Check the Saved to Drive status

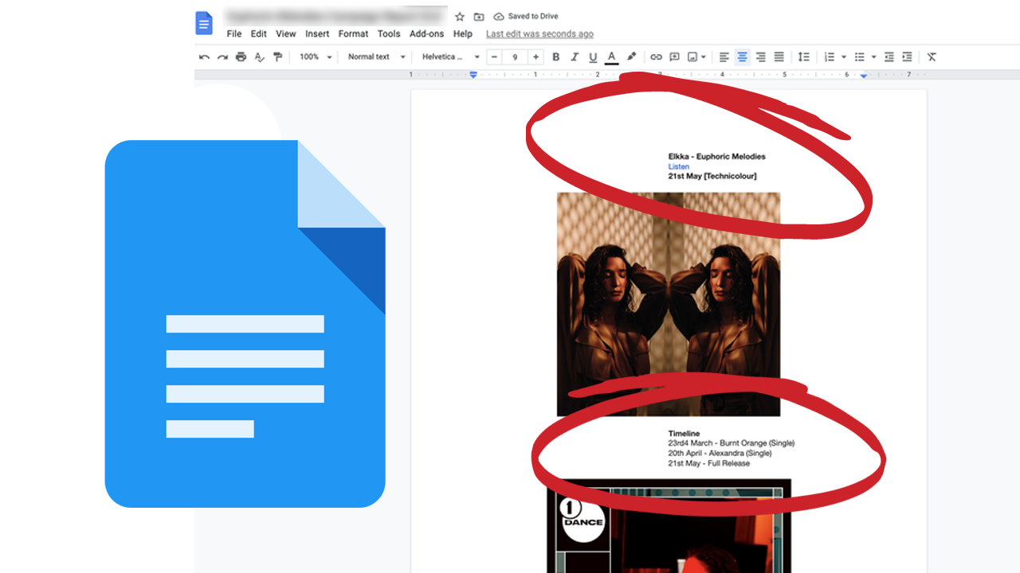[526, 17]
